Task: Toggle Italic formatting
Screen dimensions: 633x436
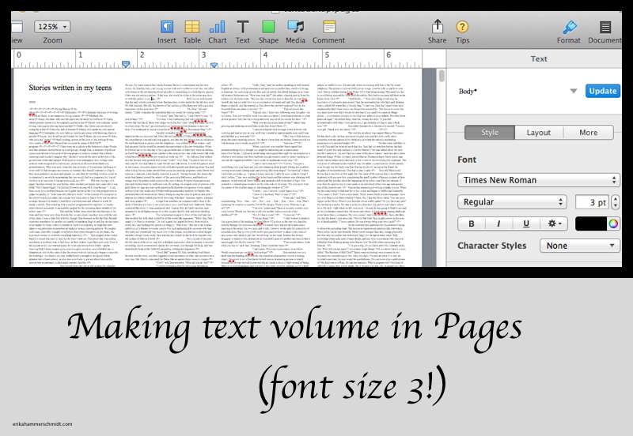Action: coord(498,224)
